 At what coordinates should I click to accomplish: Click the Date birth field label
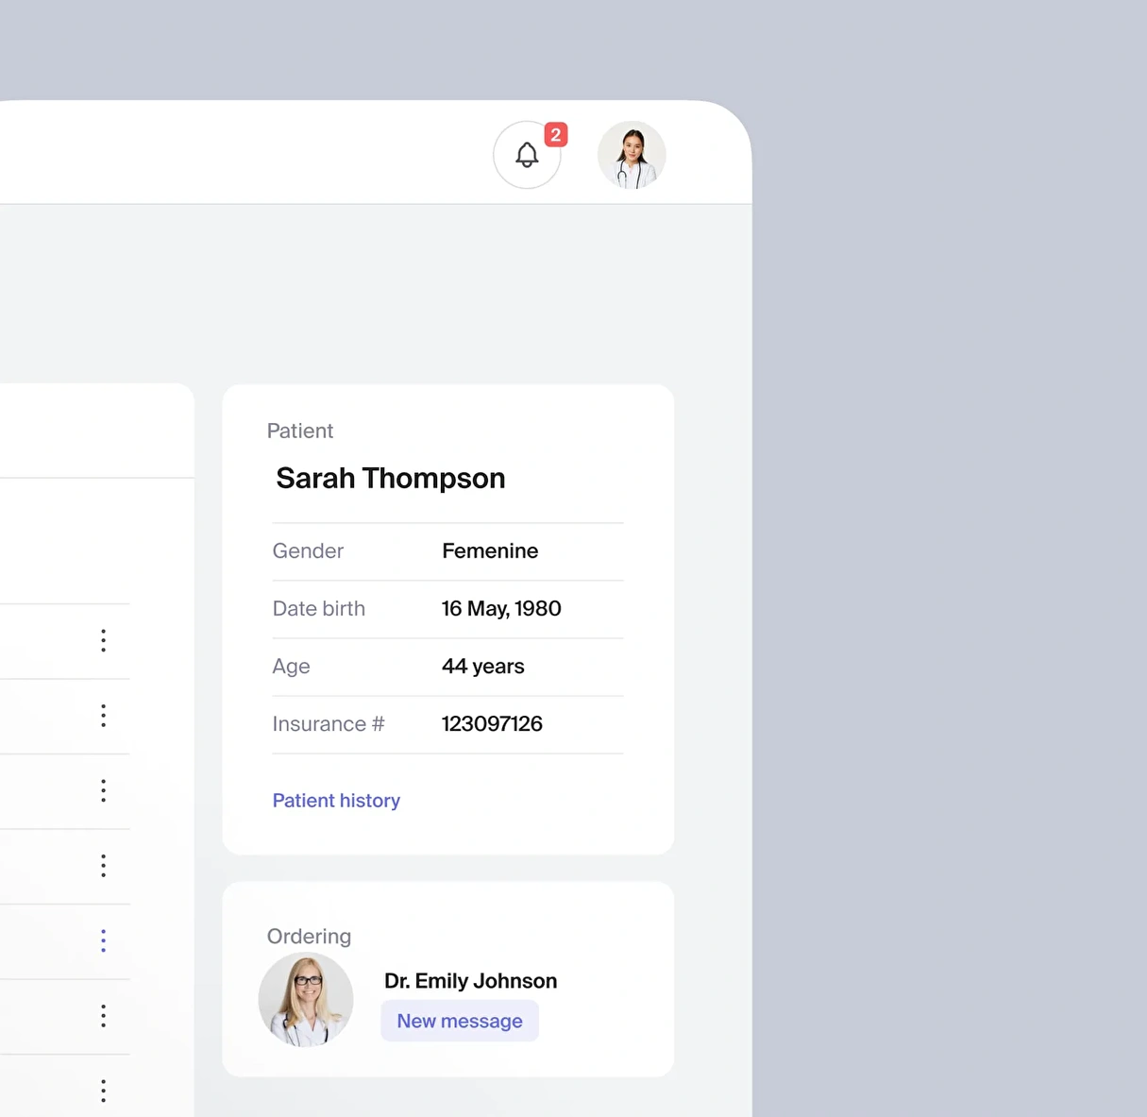pyautogui.click(x=319, y=609)
